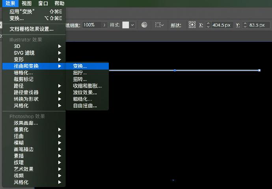Image resolution: width=272 pixels, height=189 pixels.
Task: Select 变换... in the submenu
Action: pos(87,66)
